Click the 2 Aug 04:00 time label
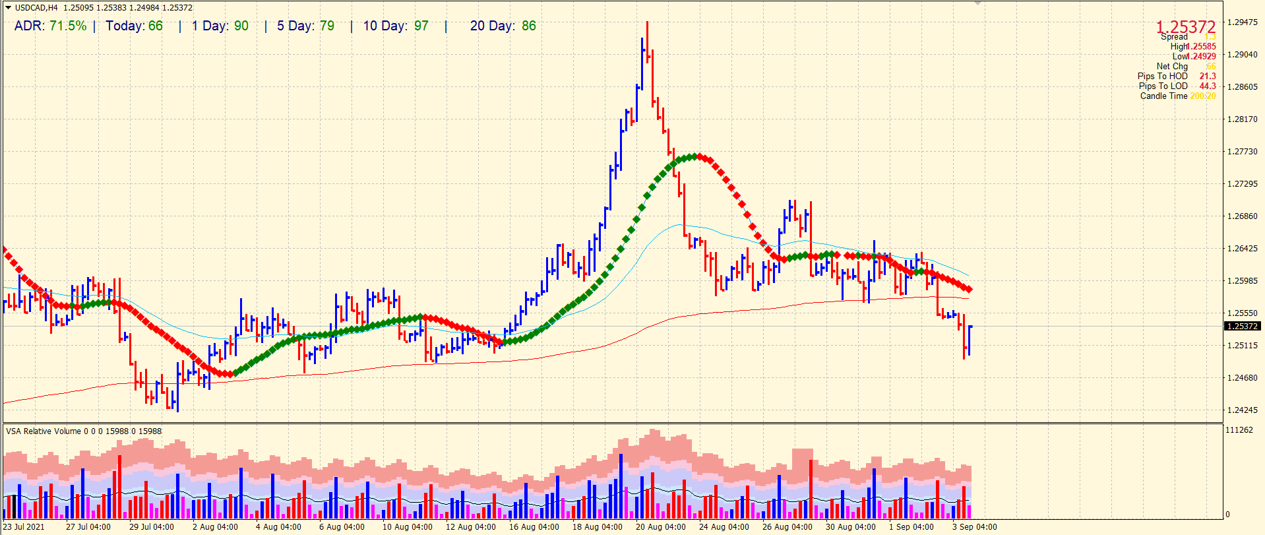The width and height of the screenshot is (1265, 535). tap(215, 527)
